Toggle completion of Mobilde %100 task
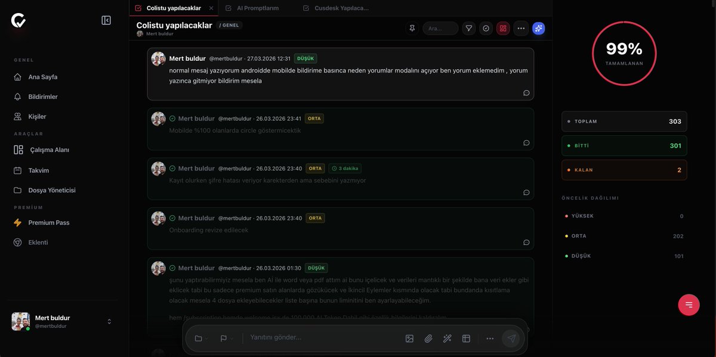Viewport: 716px width, 357px height. coord(172,119)
